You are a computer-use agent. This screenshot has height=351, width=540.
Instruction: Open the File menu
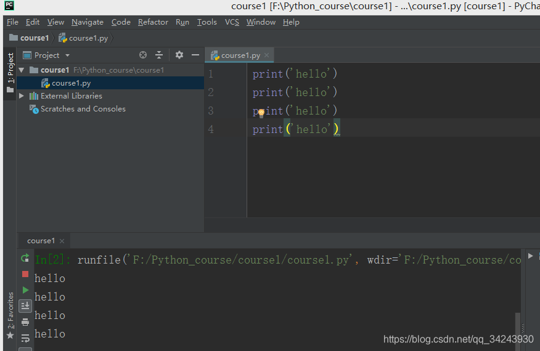point(12,22)
